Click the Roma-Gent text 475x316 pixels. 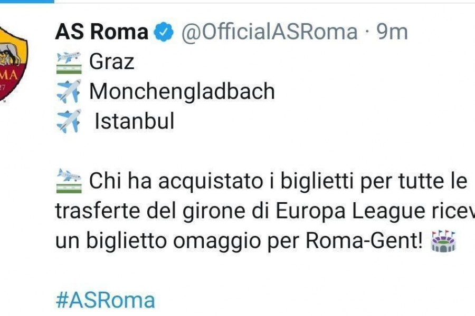point(364,240)
